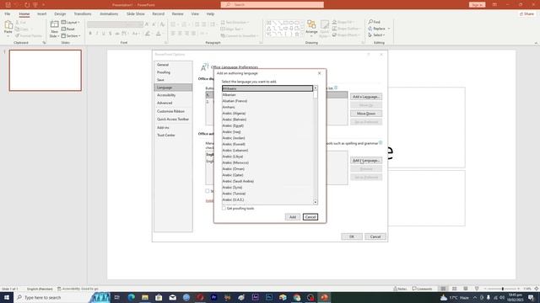Select Albanian in the language list
Screen dimensions: 540x303
267,95
